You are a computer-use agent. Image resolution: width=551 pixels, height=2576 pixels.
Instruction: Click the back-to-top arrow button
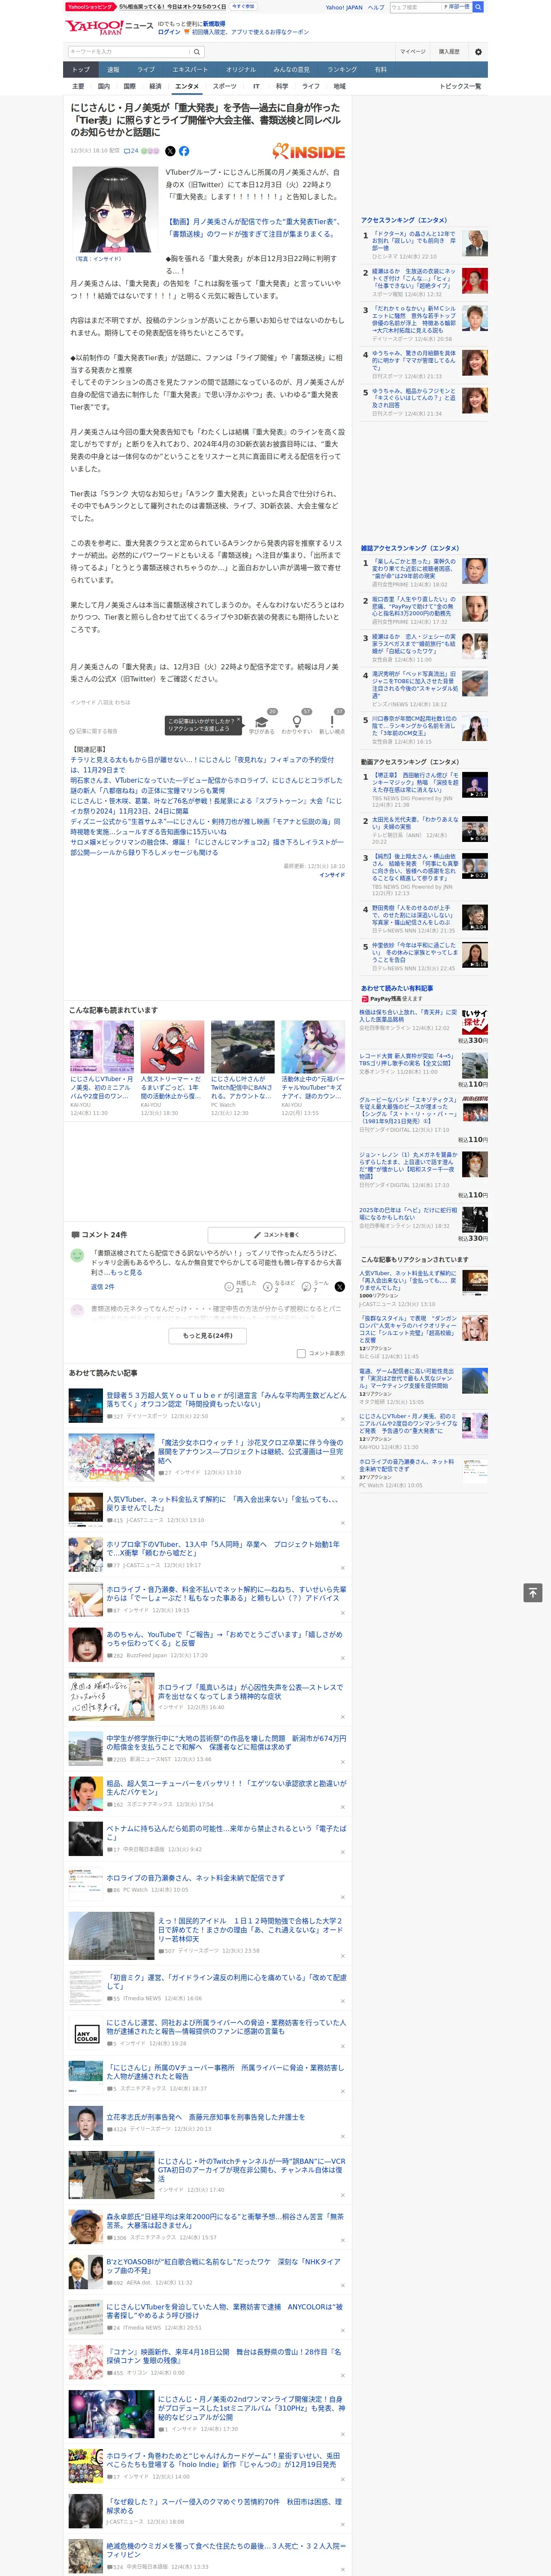[x=533, y=1592]
